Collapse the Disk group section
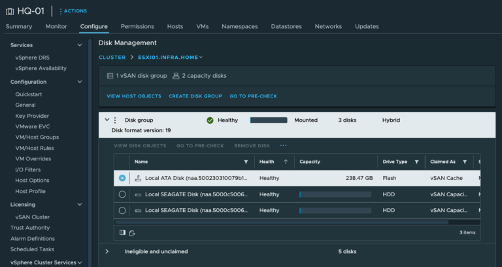Screen dimensions: 502x267 pos(107,120)
